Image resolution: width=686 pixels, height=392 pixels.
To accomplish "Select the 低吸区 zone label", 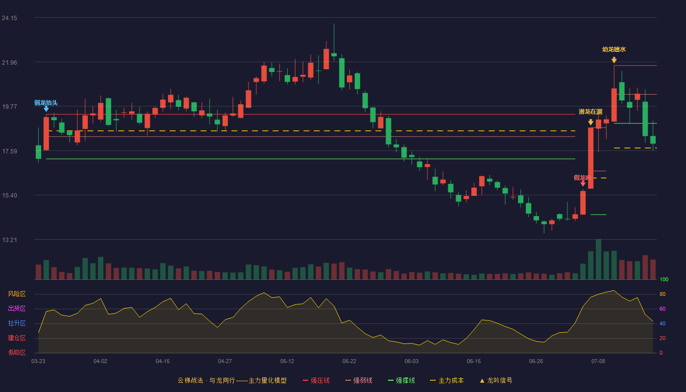I will (x=17, y=352).
